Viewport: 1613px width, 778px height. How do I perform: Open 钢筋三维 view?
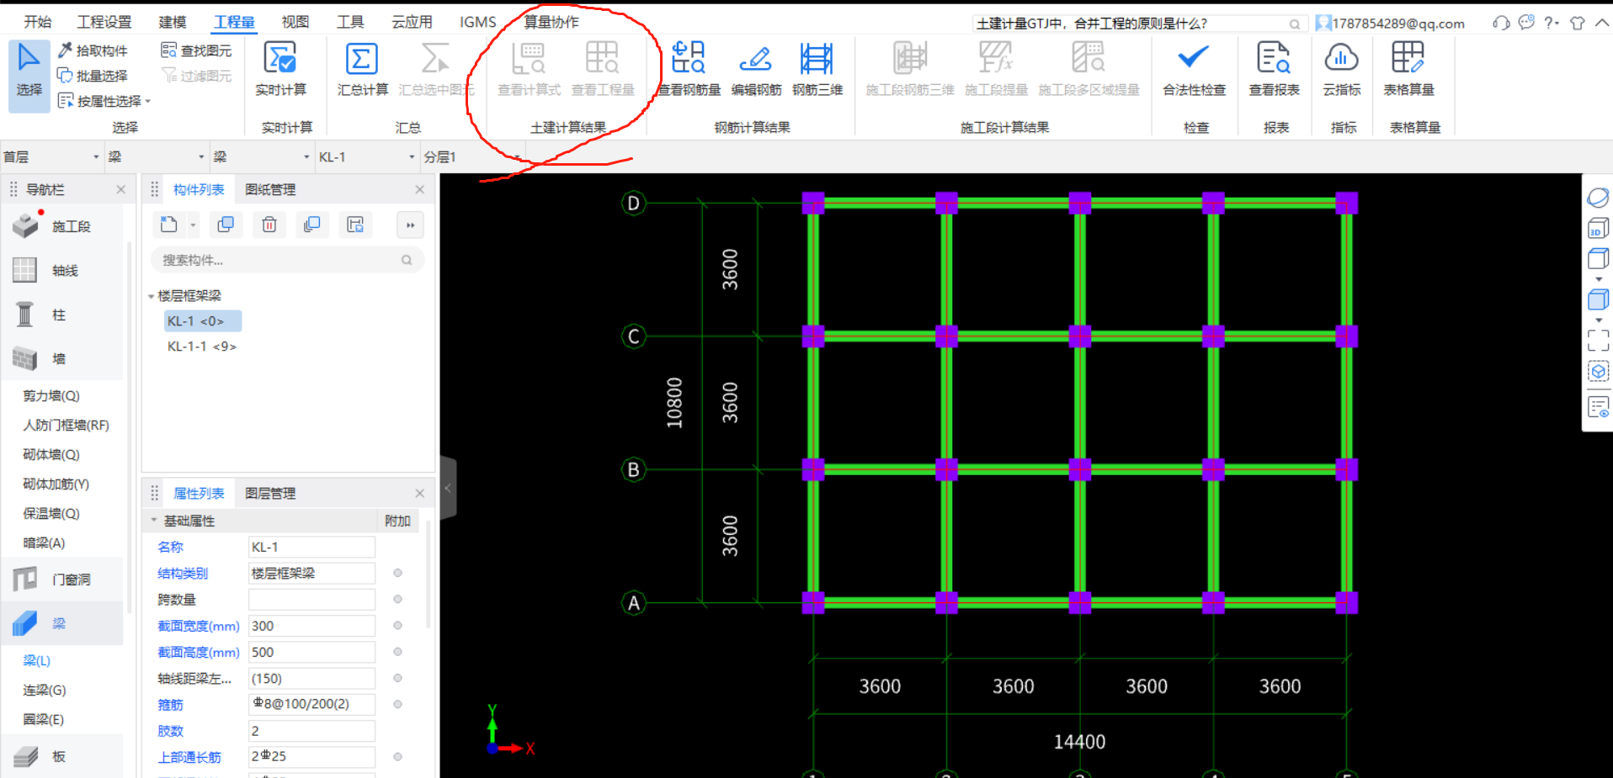coord(817,69)
